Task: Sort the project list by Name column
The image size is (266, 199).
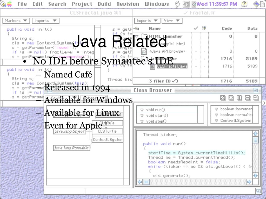Action: [155, 29]
